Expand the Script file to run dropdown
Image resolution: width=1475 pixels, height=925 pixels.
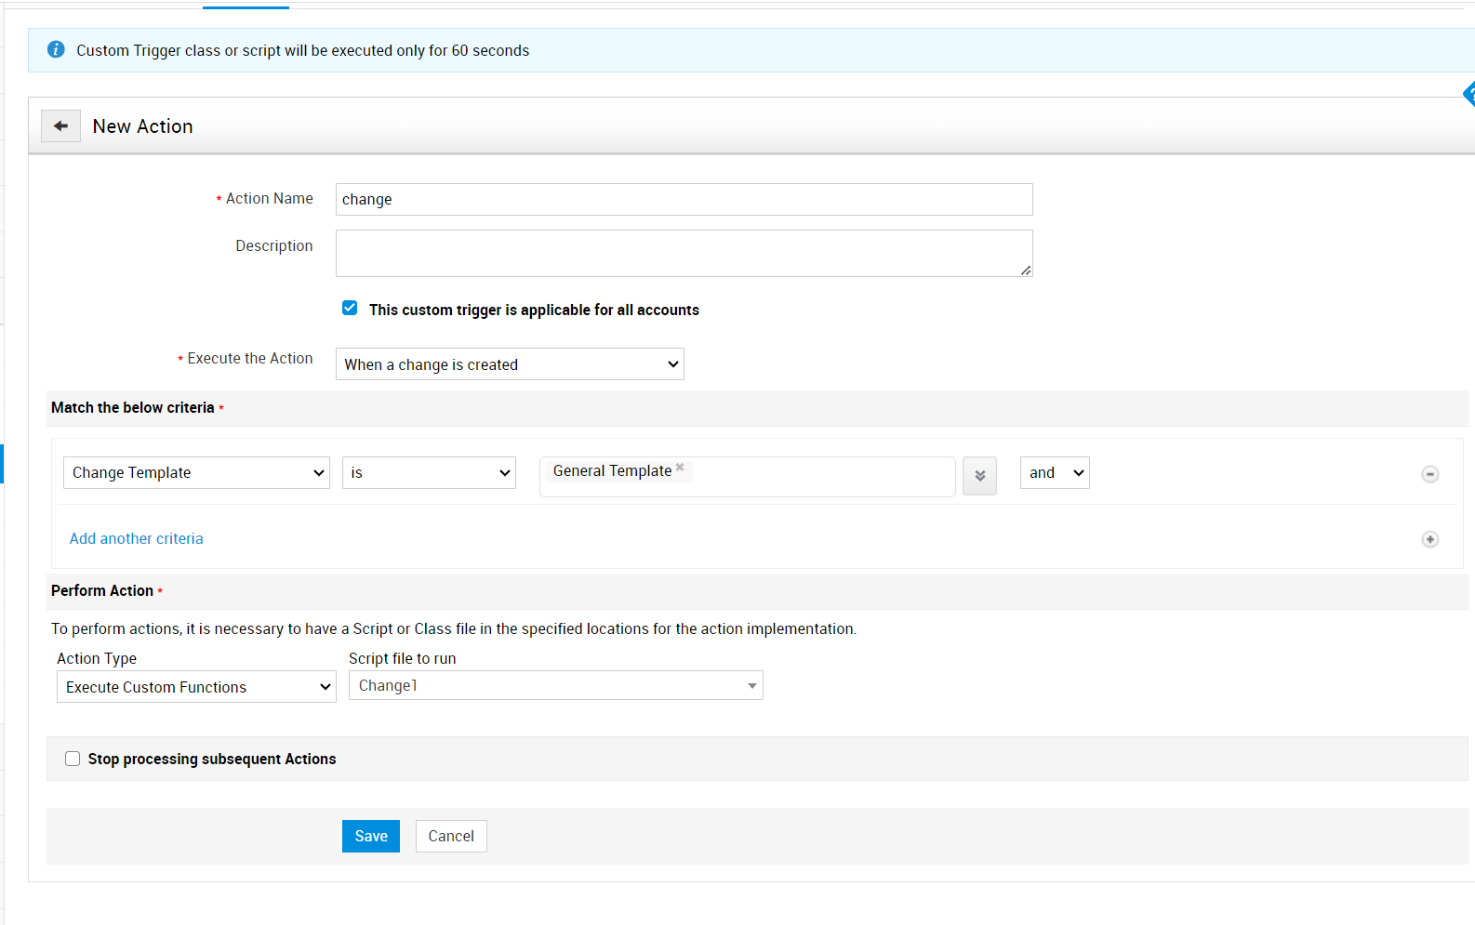click(555, 686)
